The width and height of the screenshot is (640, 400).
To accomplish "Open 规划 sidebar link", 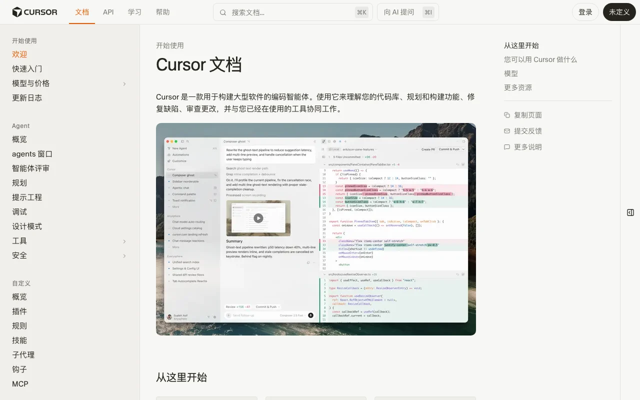I will pyautogui.click(x=19, y=183).
